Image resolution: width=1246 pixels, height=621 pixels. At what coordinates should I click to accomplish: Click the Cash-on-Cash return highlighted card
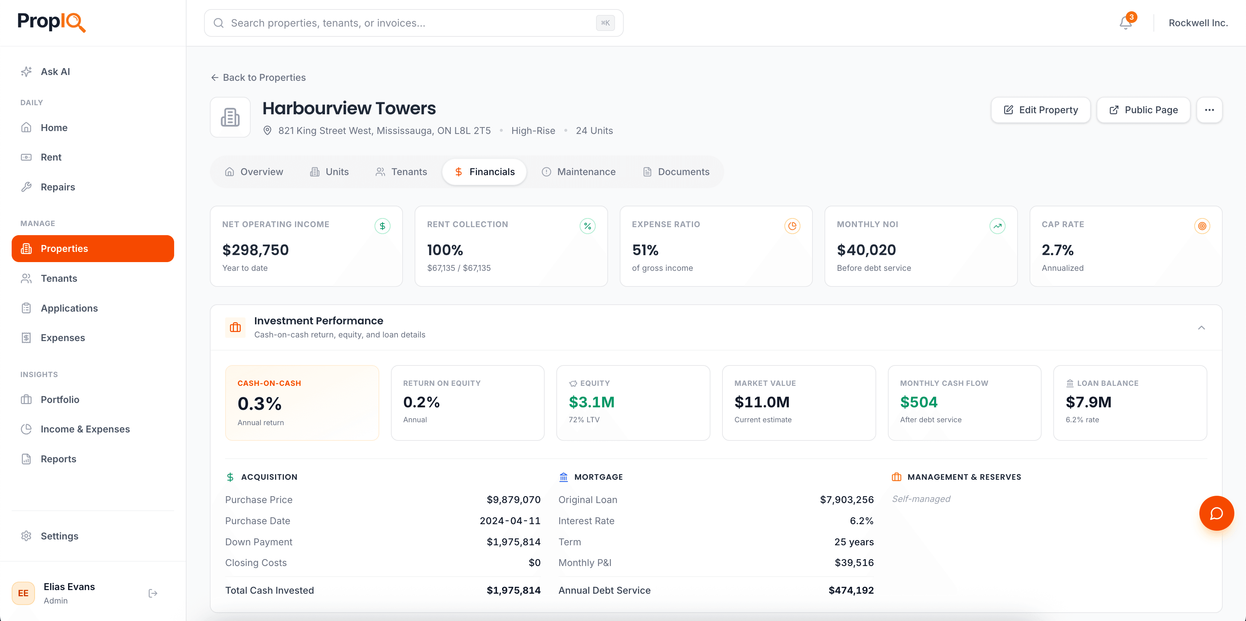tap(302, 403)
